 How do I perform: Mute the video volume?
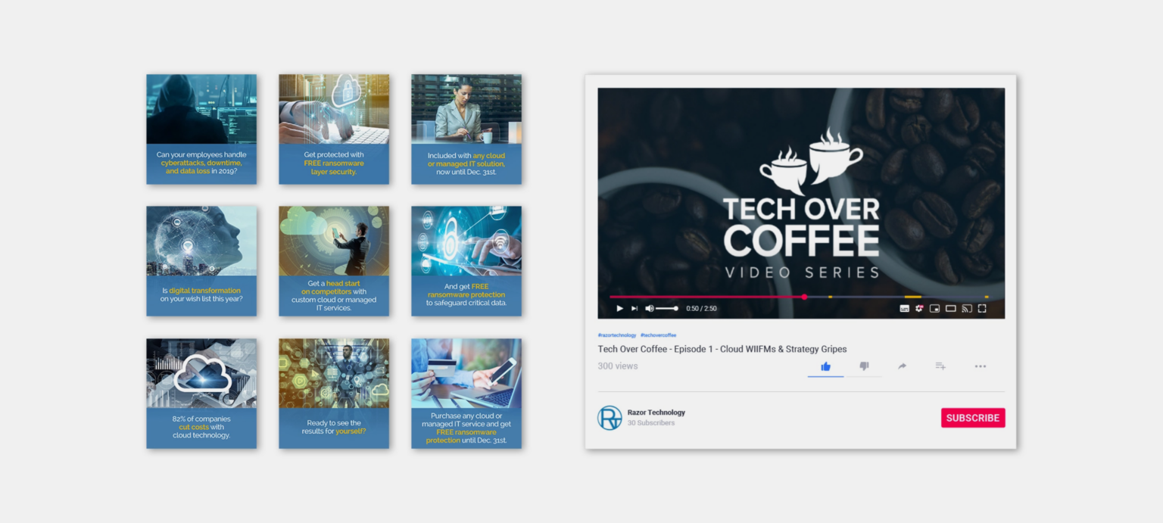(x=649, y=308)
